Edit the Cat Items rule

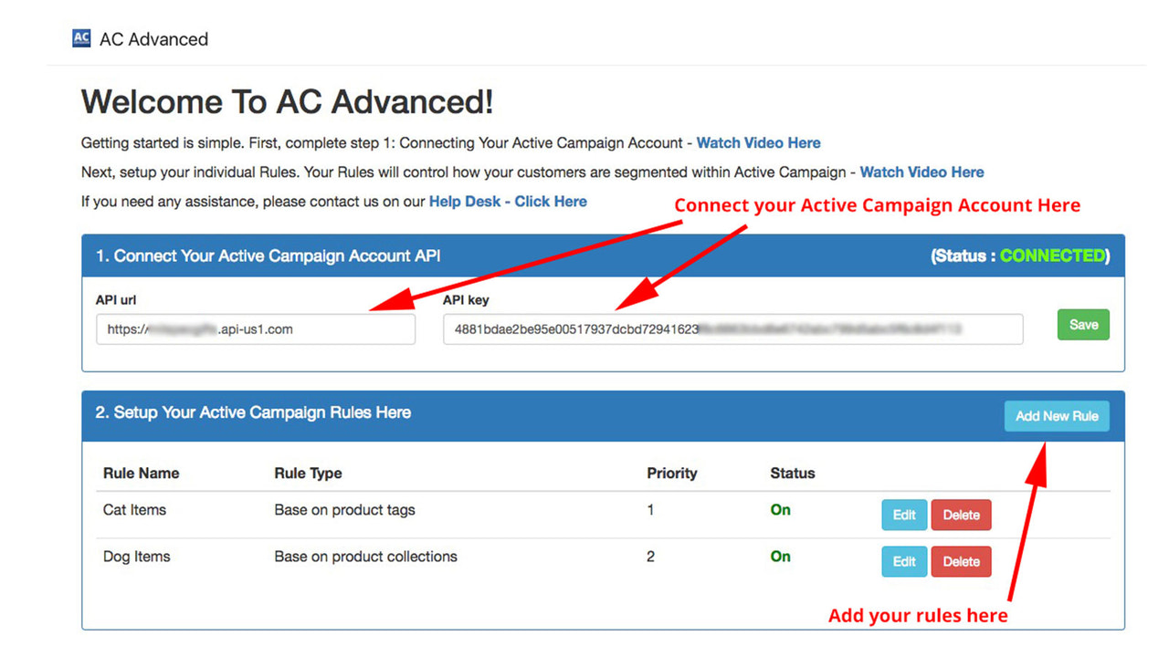click(904, 515)
